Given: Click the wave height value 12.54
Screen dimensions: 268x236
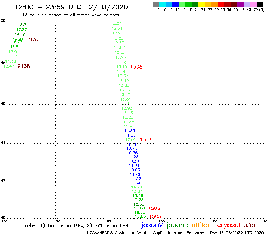Looking at the screenshot, I should tap(117, 28).
